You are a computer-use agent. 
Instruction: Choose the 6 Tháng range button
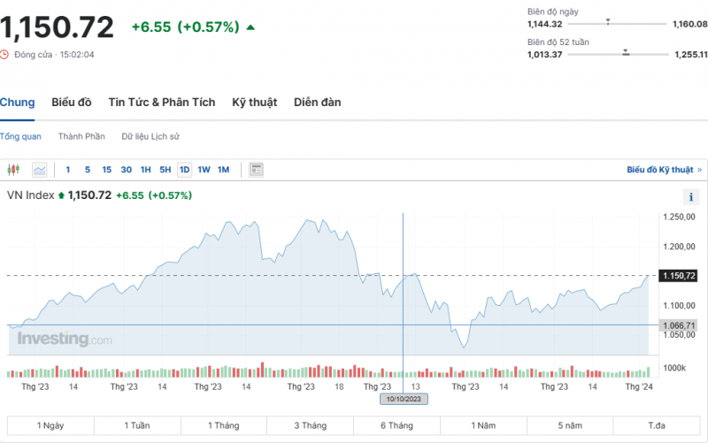click(x=397, y=425)
